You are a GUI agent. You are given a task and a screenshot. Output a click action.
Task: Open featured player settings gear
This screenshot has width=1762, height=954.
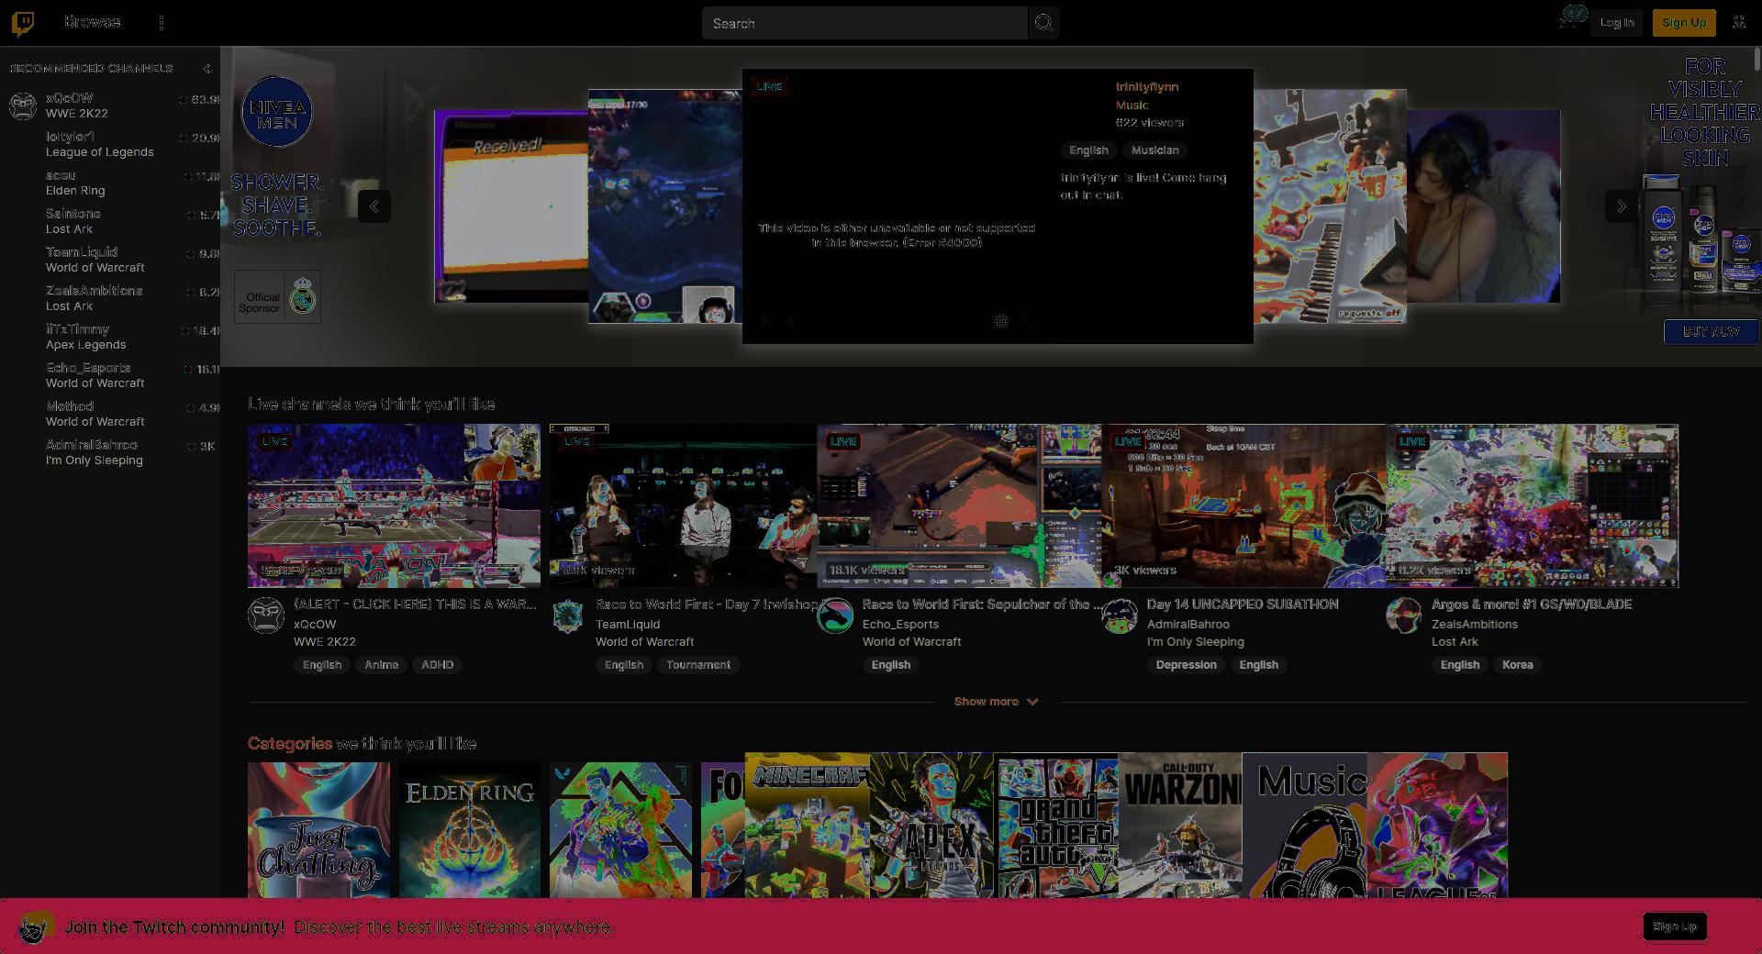1001,321
